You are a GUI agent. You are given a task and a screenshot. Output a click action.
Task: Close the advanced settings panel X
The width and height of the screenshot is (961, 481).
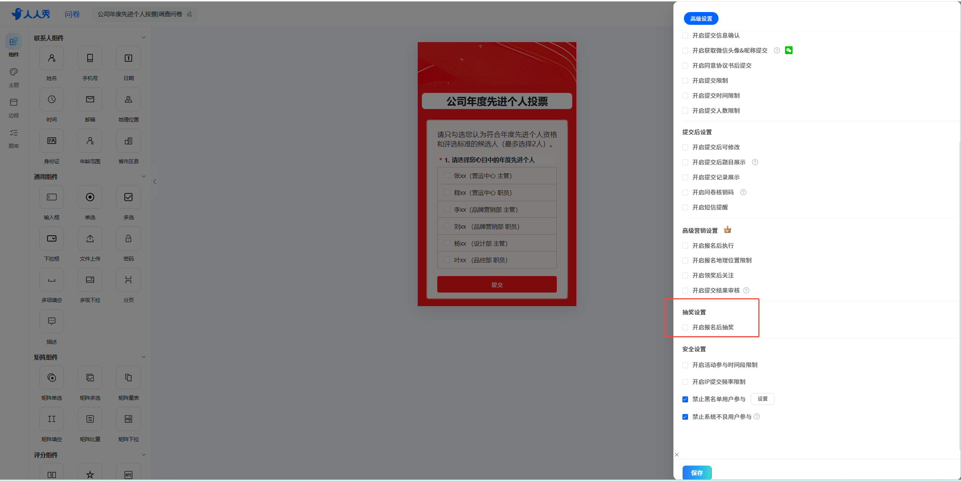(x=677, y=455)
